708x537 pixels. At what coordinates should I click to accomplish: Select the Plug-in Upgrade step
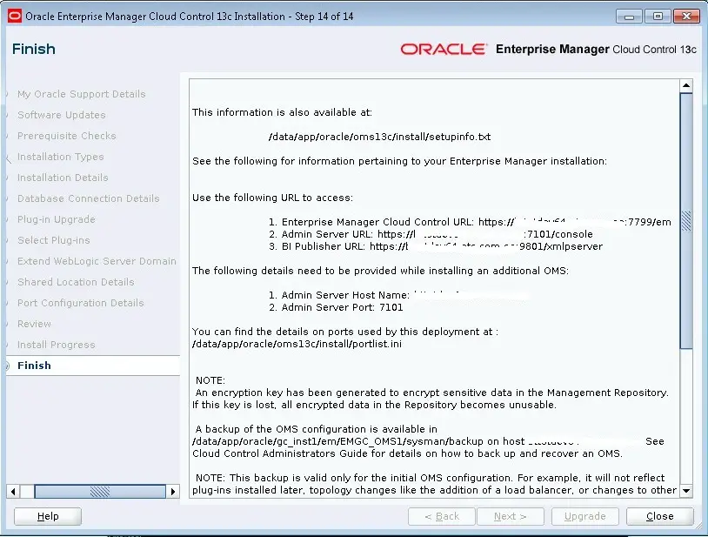[57, 219]
